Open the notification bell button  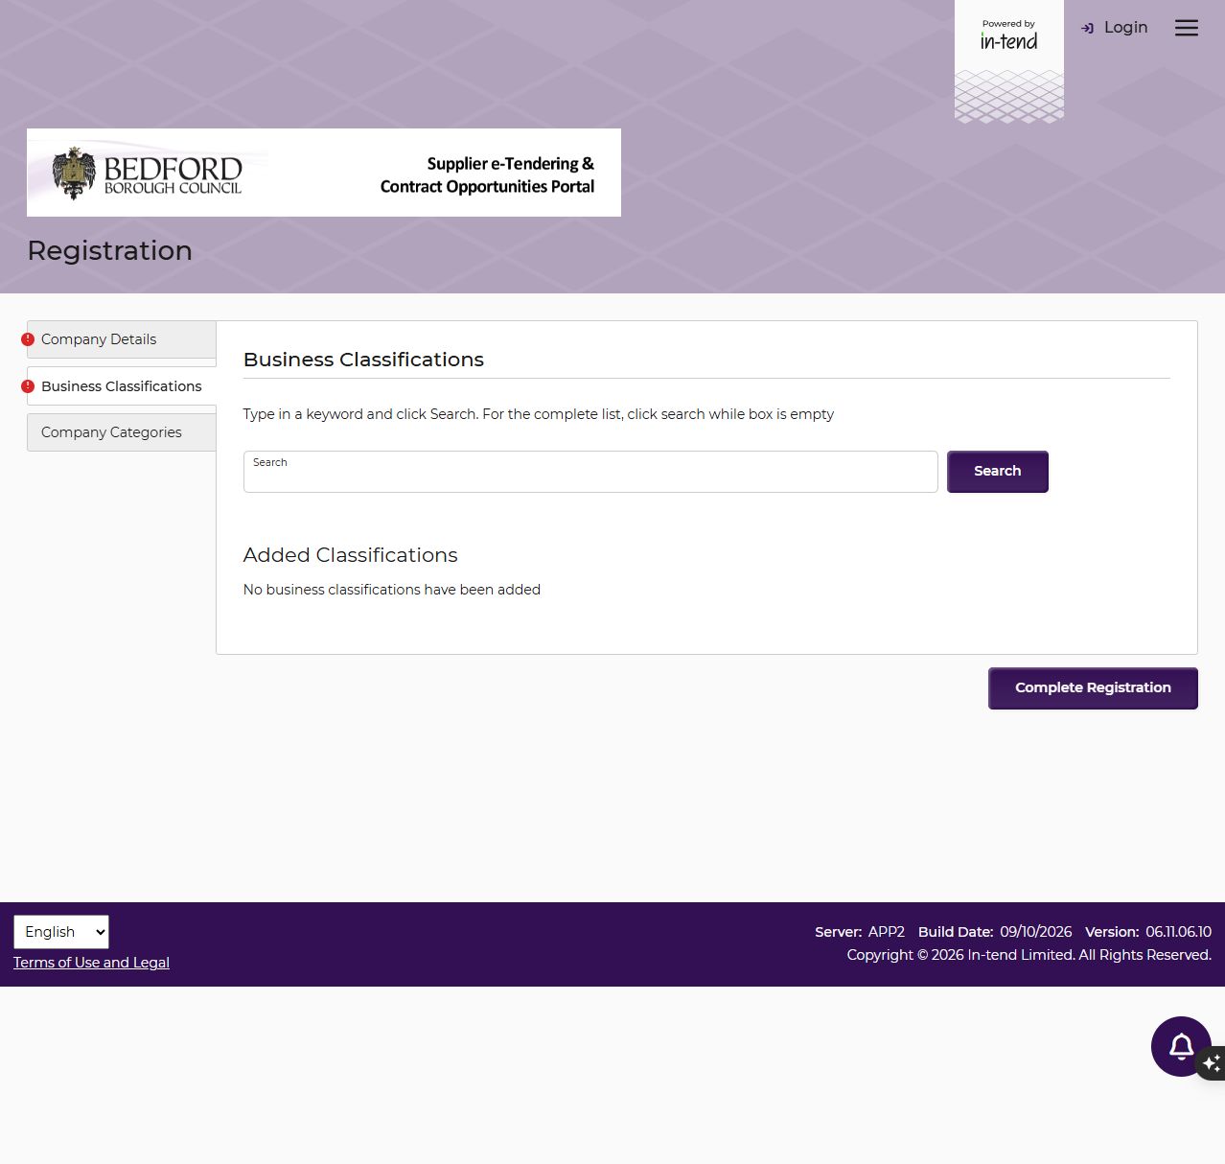click(1181, 1046)
